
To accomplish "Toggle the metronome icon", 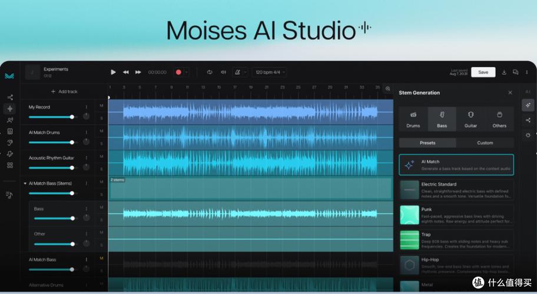I will coord(237,72).
